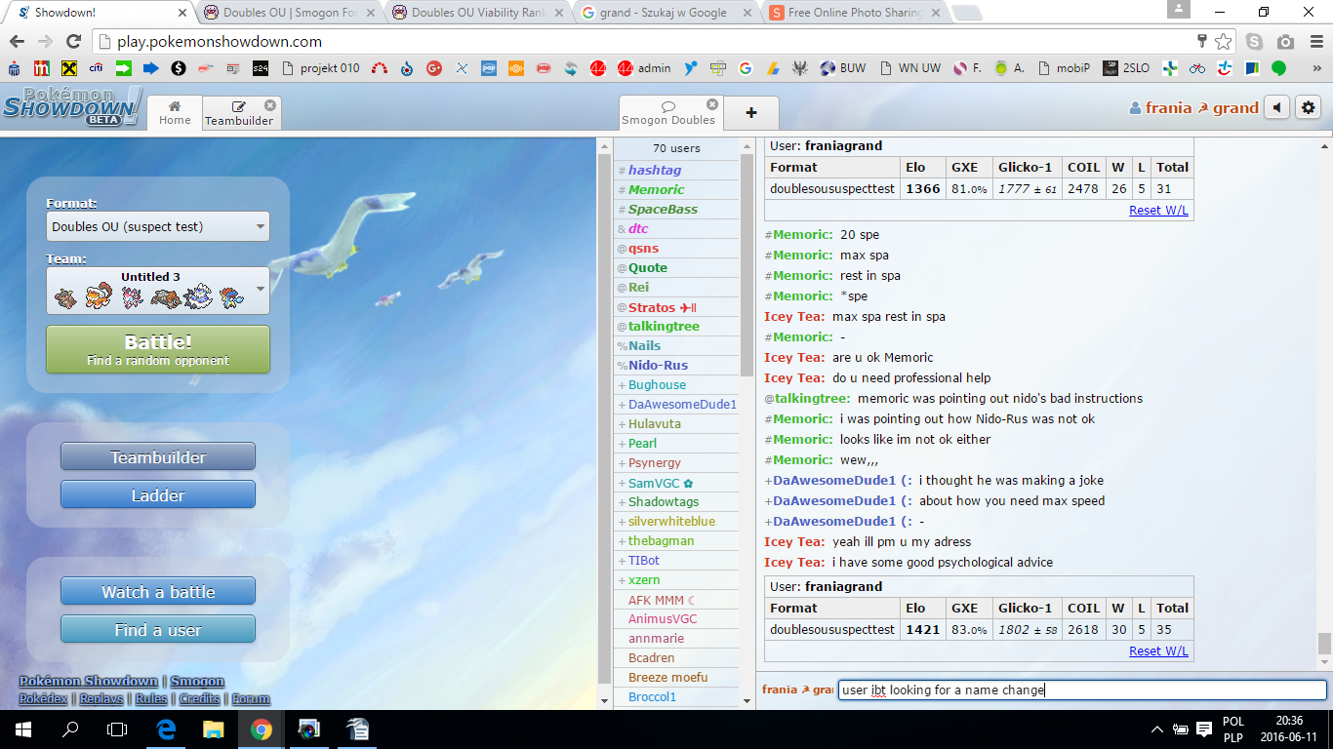Switch to the Home tab
This screenshot has width=1333, height=749.
coord(175,113)
